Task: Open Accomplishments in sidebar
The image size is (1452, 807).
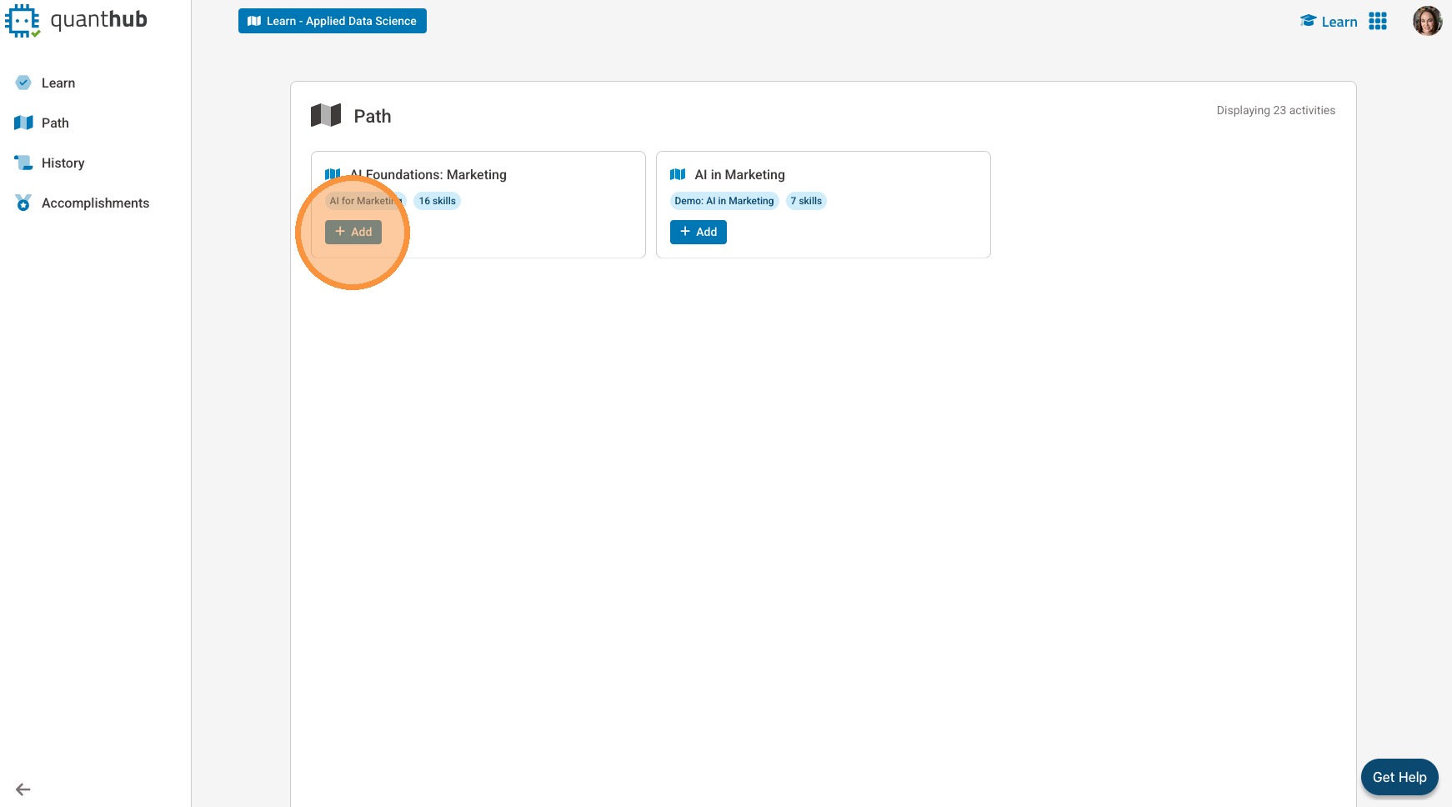Action: [x=96, y=203]
